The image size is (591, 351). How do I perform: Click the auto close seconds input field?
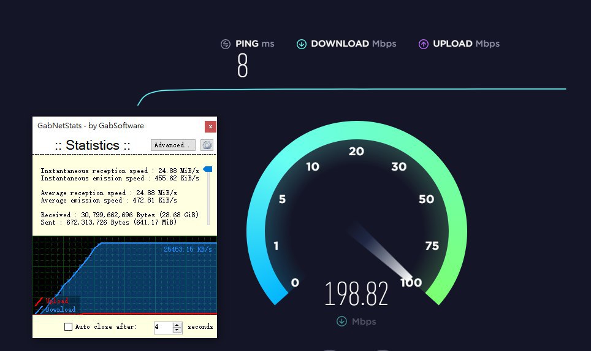[x=163, y=327]
